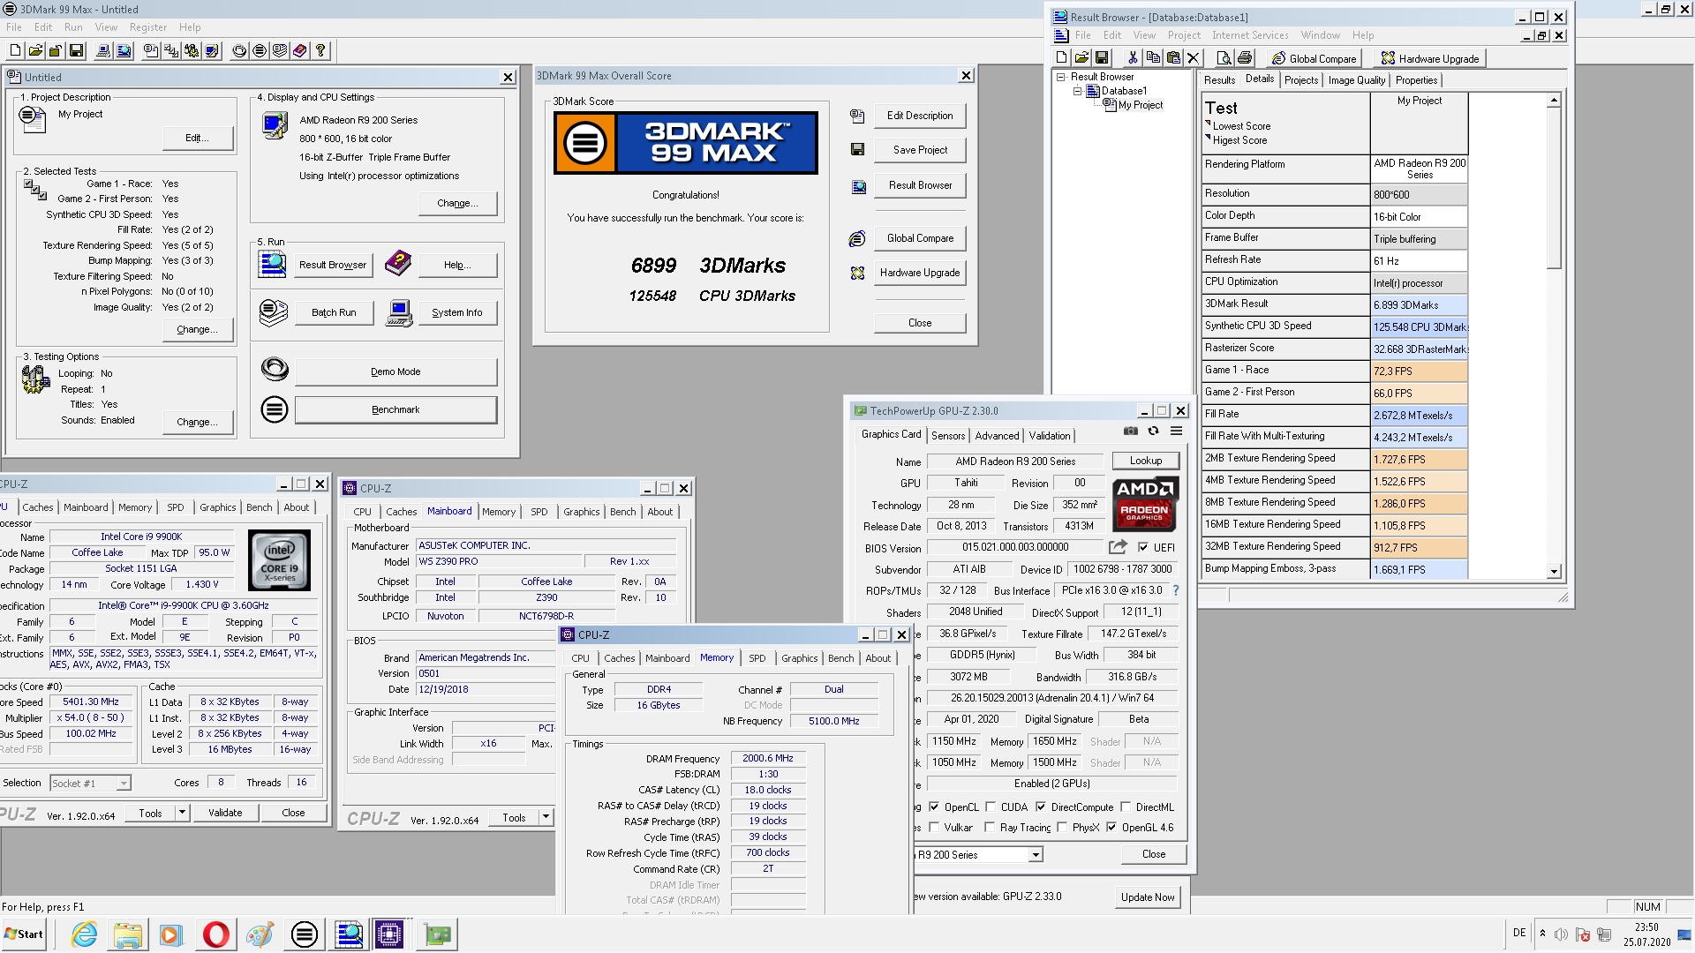This screenshot has width=1695, height=953.
Task: Click the GPU-Z screenshot camera icon
Action: 1130,431
